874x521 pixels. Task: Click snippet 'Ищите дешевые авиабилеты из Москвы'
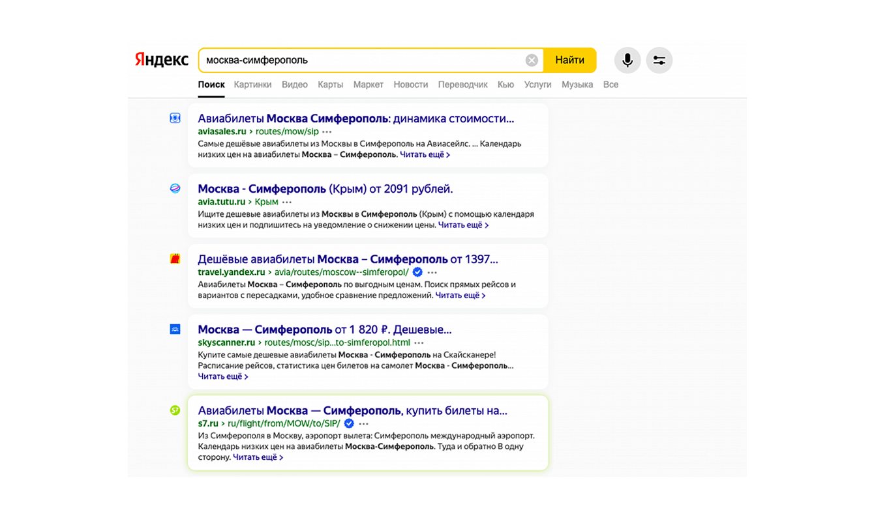[x=366, y=219]
